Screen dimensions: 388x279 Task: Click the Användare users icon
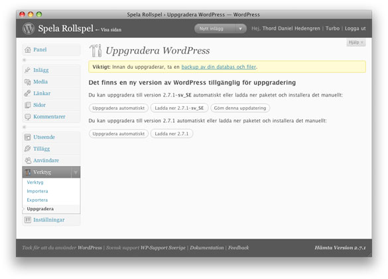(x=27, y=161)
